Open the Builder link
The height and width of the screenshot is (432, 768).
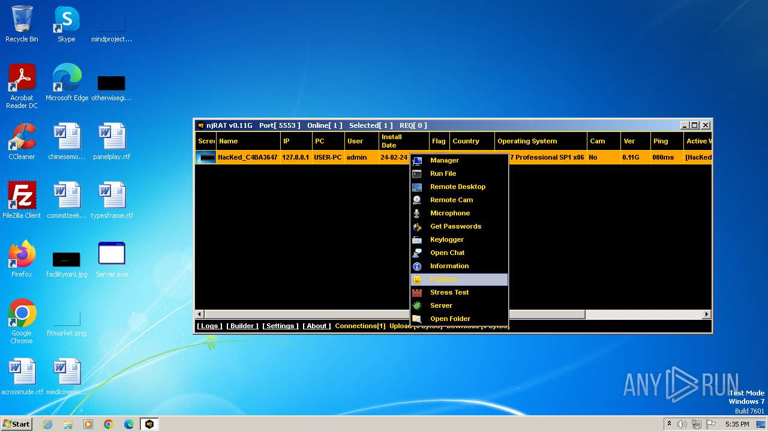pos(242,326)
